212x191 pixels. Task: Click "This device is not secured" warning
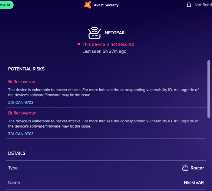tap(108, 44)
